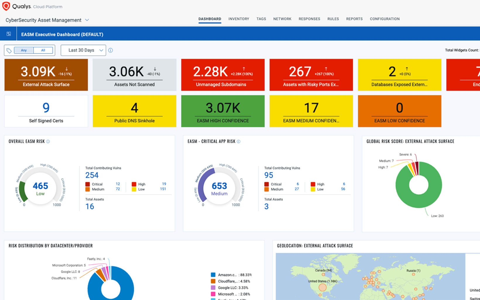Image resolution: width=480 pixels, height=300 pixels.
Task: Click the United States map bubble
Action: pos(322,287)
